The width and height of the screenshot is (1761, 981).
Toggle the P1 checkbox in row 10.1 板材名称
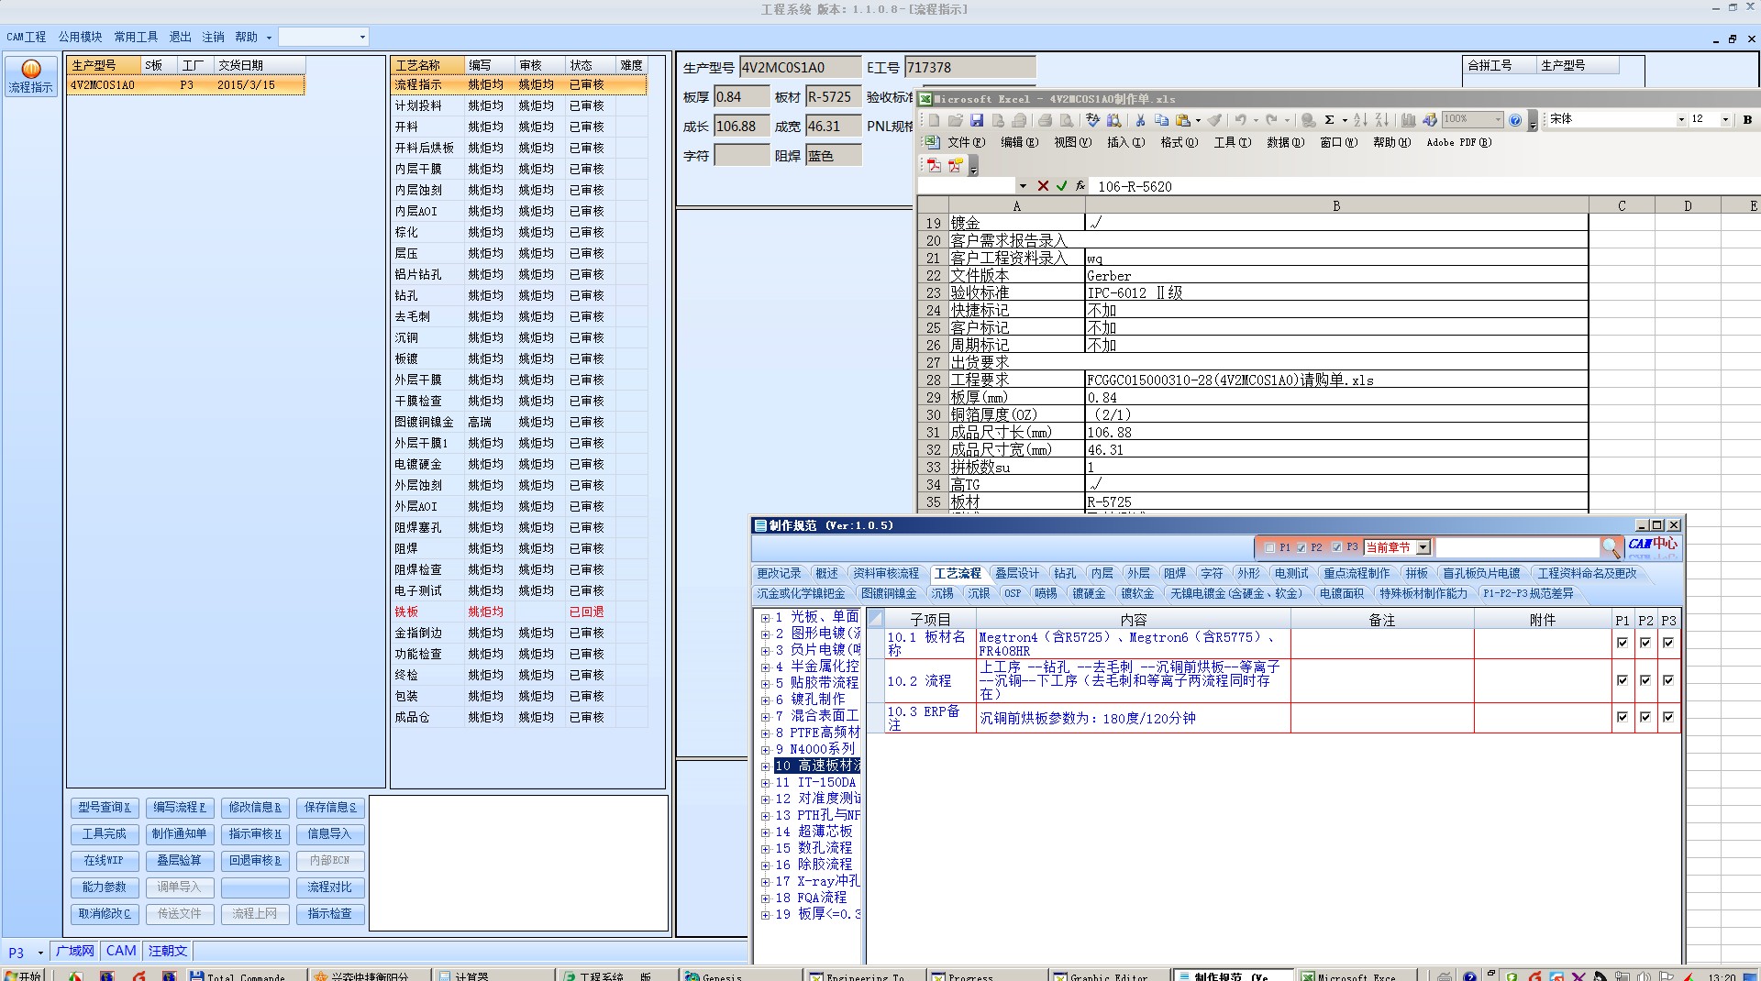pyautogui.click(x=1623, y=643)
